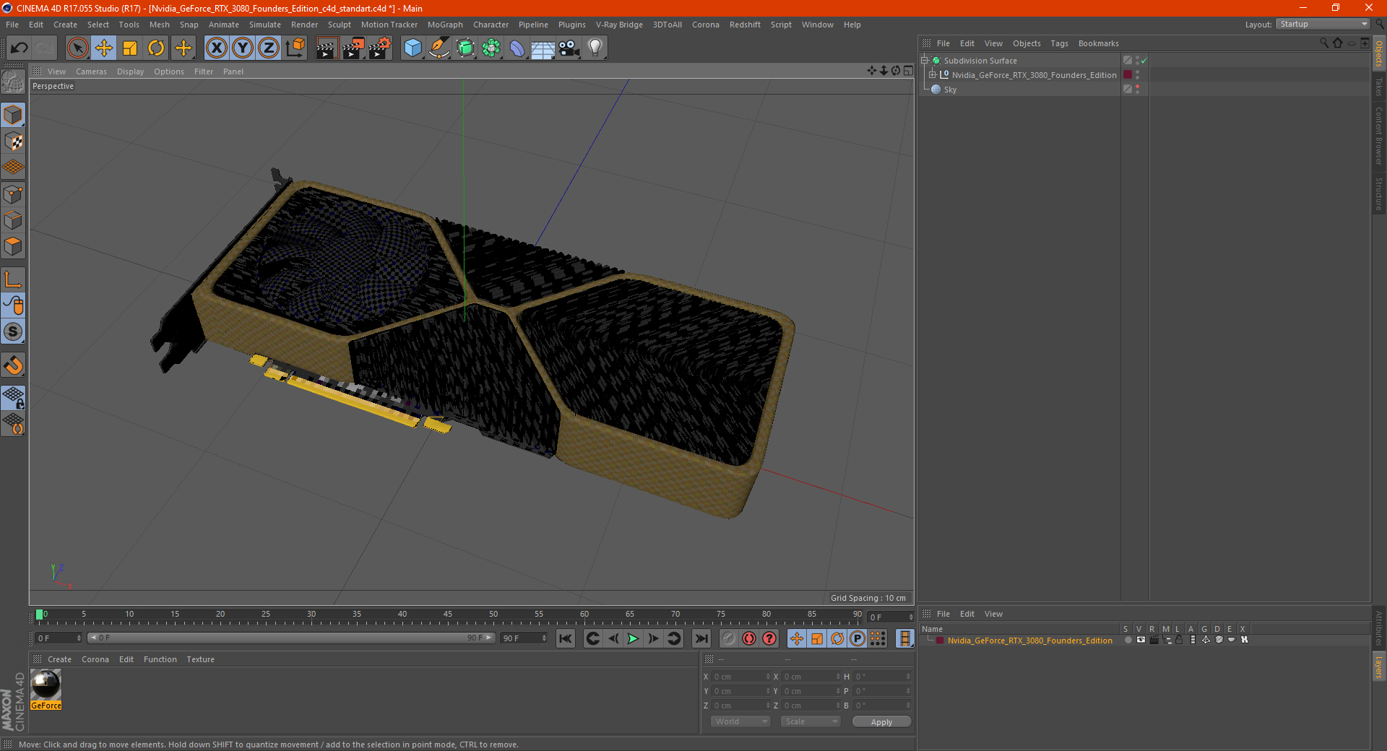This screenshot has height=751, width=1387.
Task: Open the Redshift menu
Action: pos(745,25)
